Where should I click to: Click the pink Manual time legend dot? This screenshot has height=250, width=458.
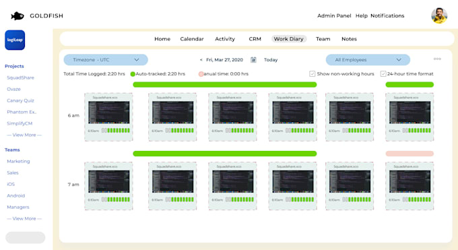click(x=201, y=74)
